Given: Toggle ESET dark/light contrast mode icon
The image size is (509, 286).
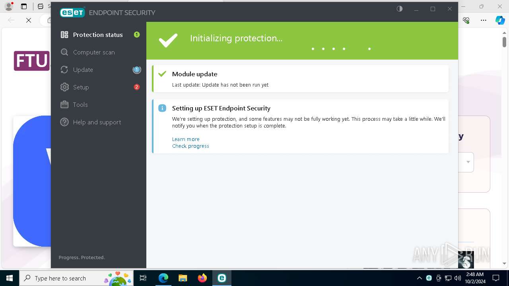Looking at the screenshot, I should 400,9.
